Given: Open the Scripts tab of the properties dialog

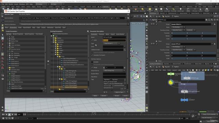Looking at the screenshot, I should click(43, 28).
